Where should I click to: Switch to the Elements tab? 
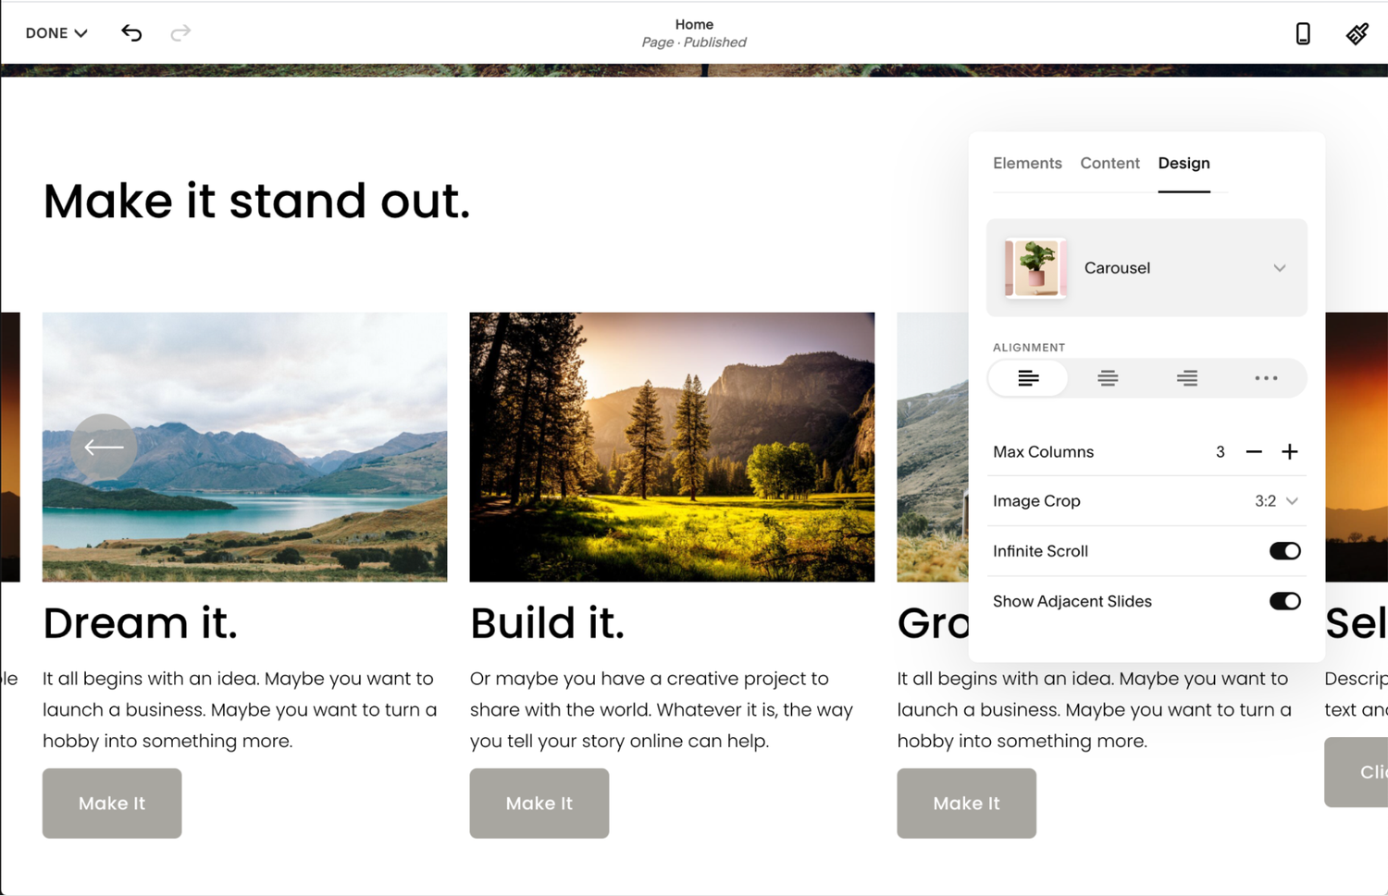(x=1027, y=163)
